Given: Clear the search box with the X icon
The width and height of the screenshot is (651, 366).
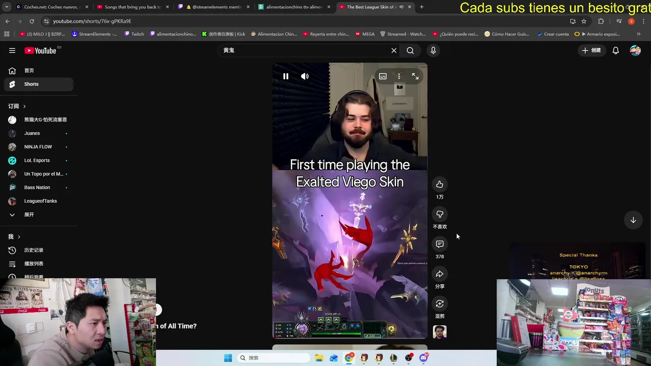Looking at the screenshot, I should tap(394, 50).
